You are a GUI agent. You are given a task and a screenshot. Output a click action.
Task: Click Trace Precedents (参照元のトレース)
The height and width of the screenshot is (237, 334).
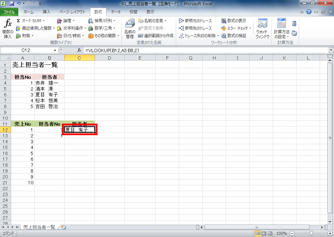tap(196, 20)
